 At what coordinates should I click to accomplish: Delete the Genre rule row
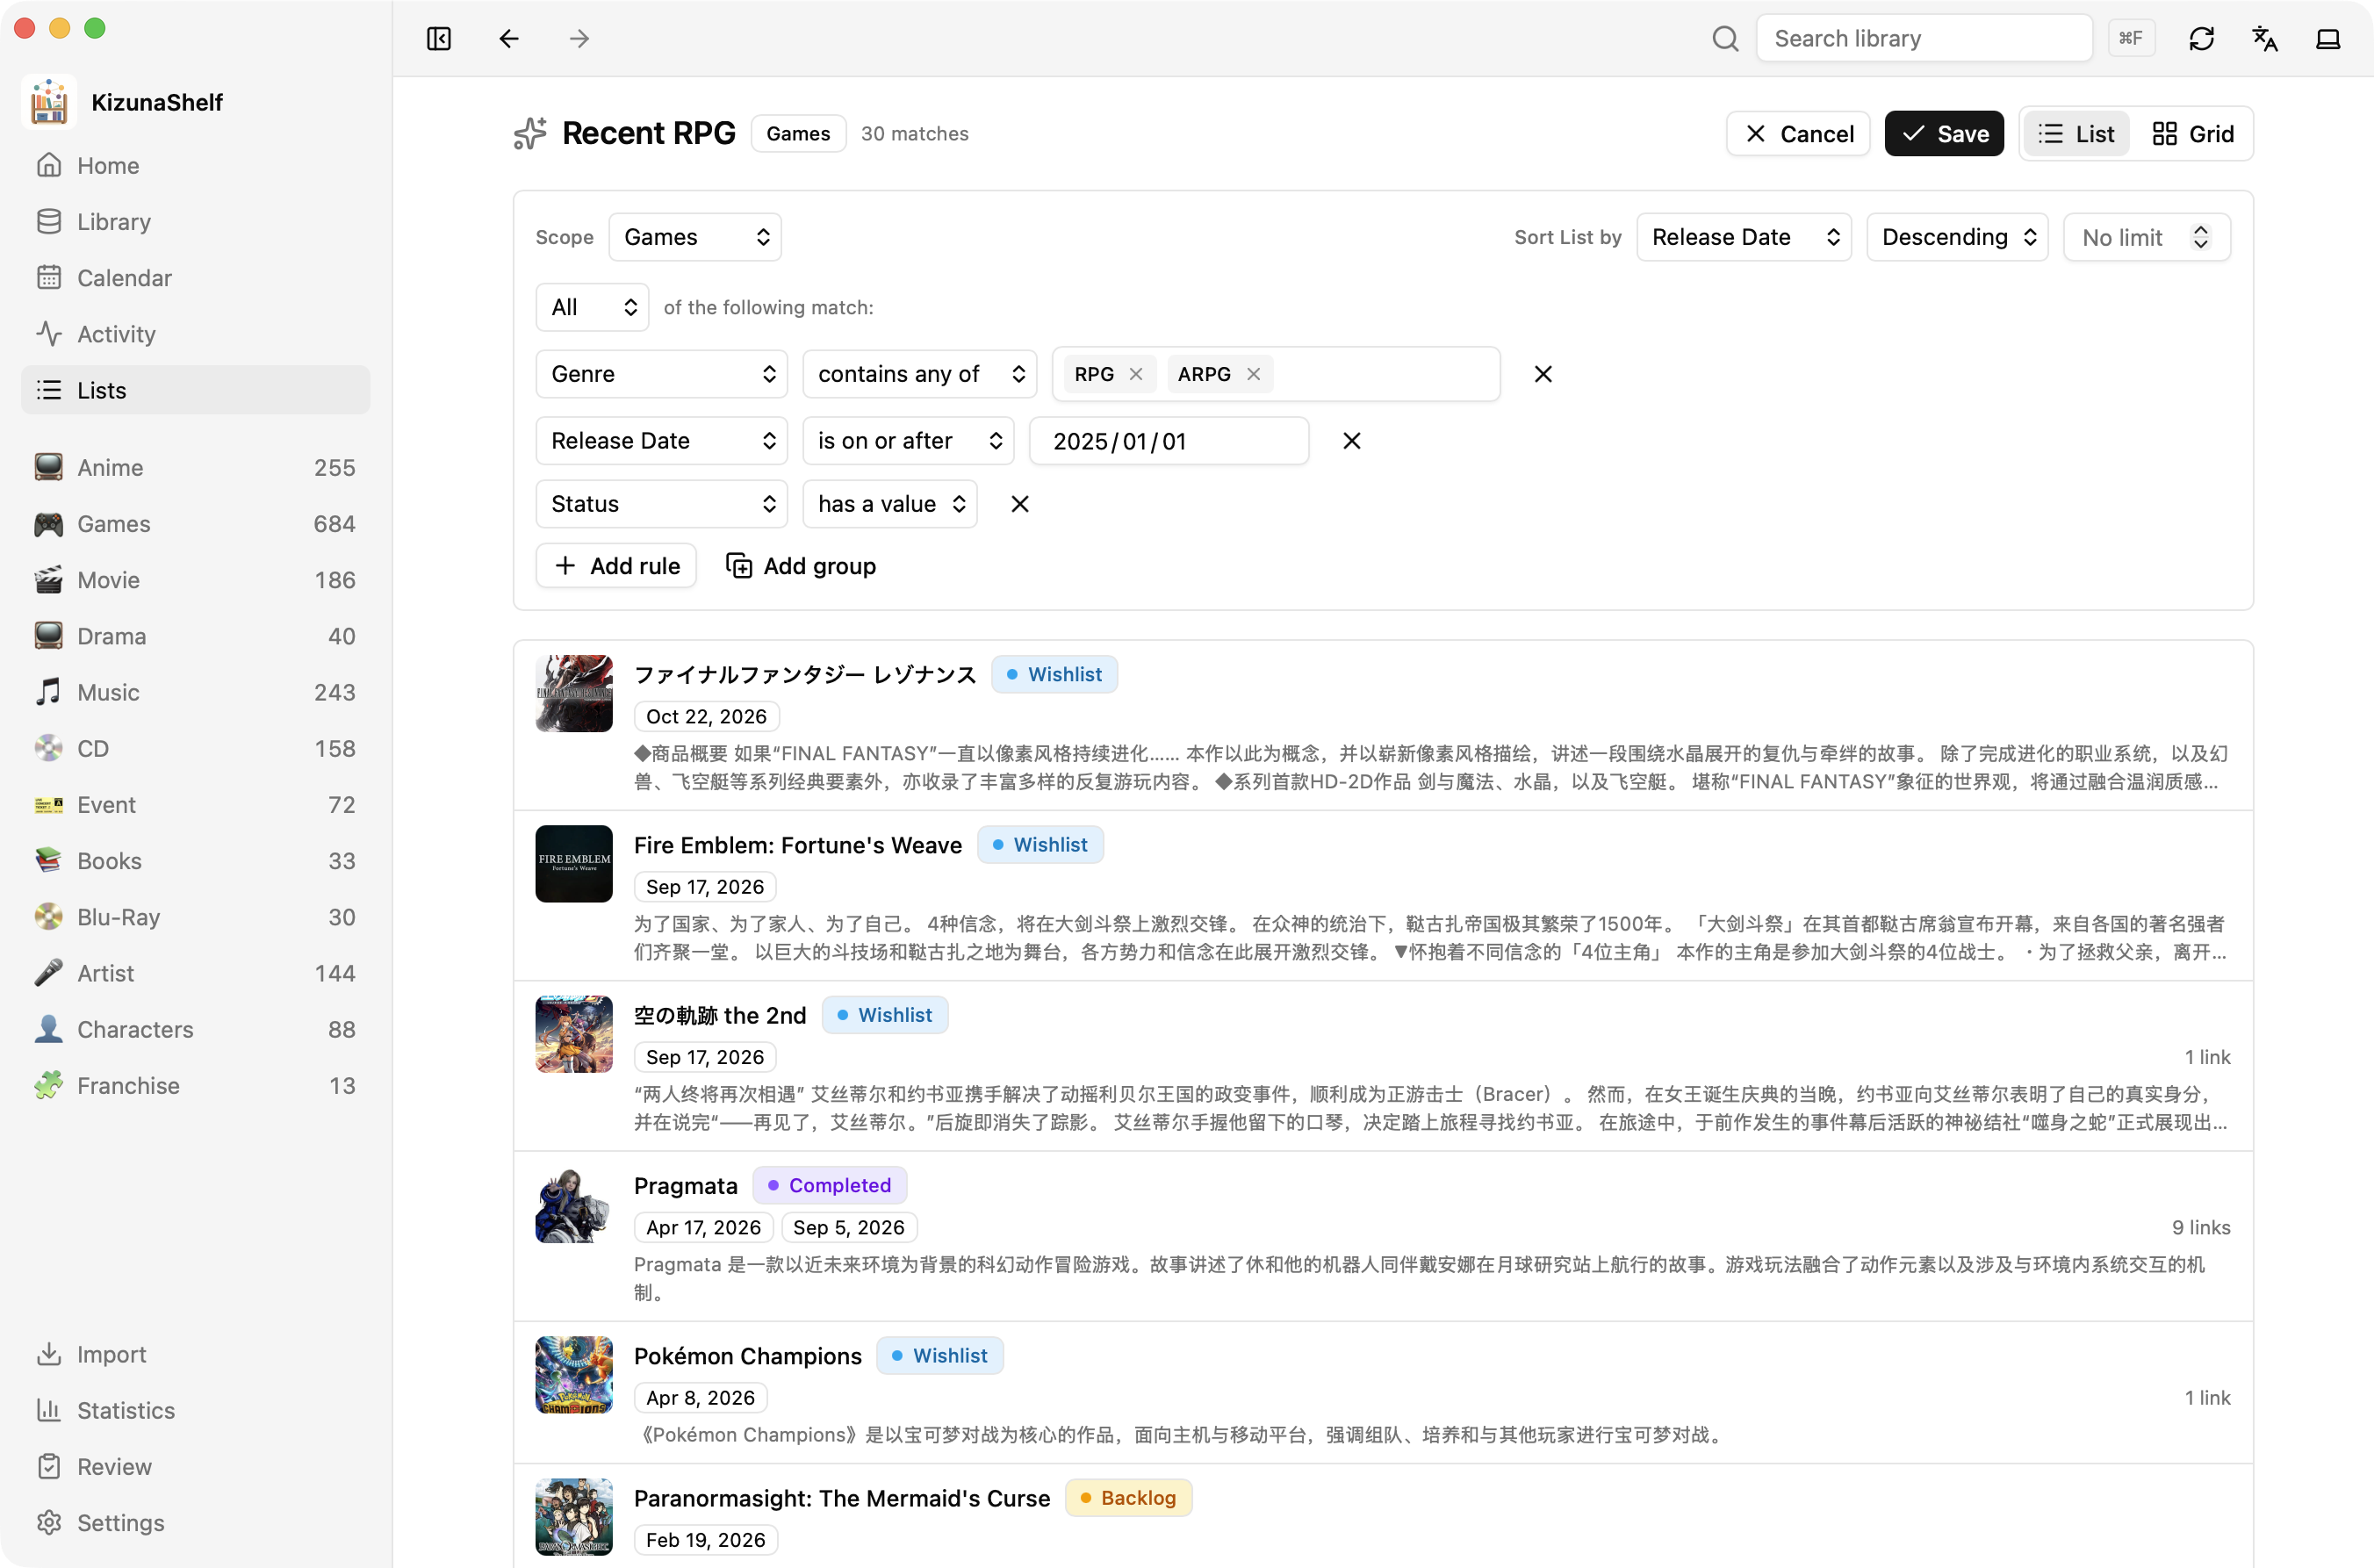coord(1543,374)
